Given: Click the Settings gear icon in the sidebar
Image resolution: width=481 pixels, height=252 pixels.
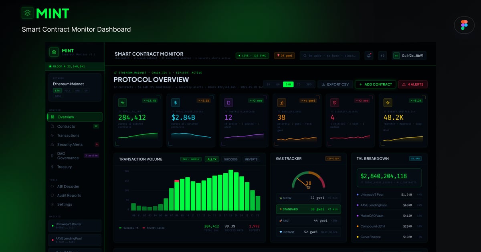Looking at the screenshot, I should point(53,204).
